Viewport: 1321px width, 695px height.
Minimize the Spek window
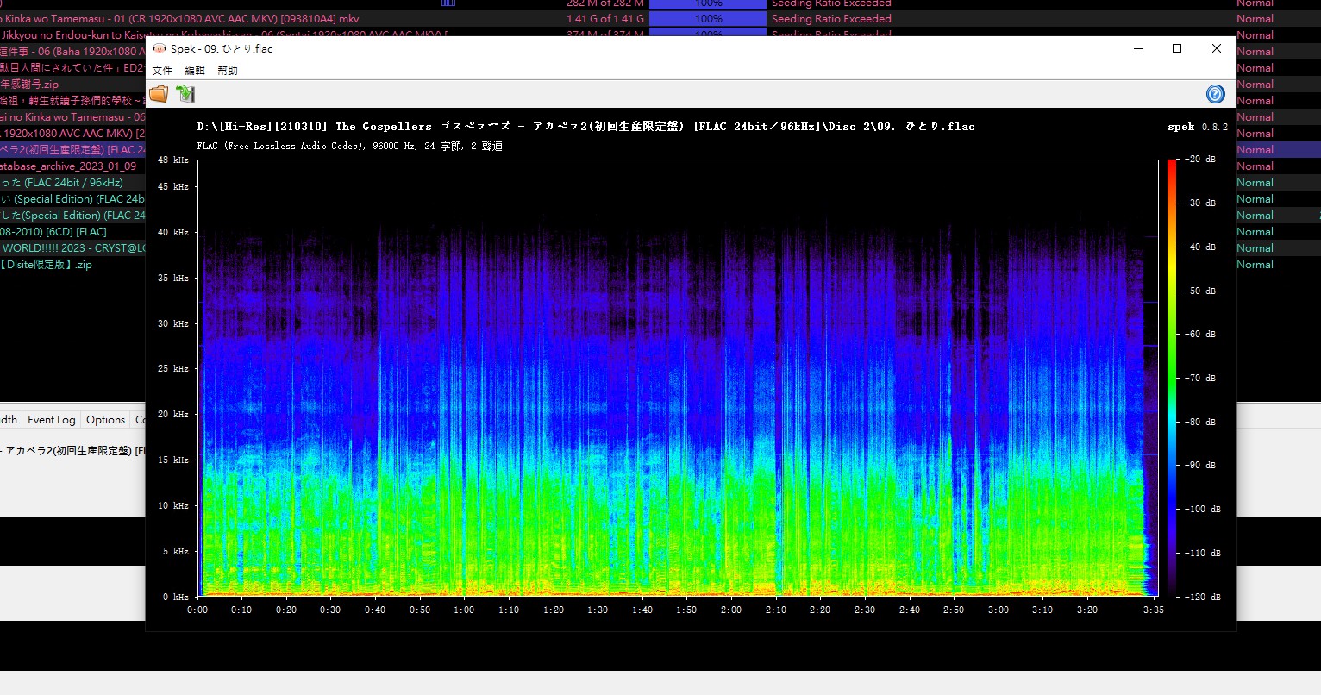1138,48
